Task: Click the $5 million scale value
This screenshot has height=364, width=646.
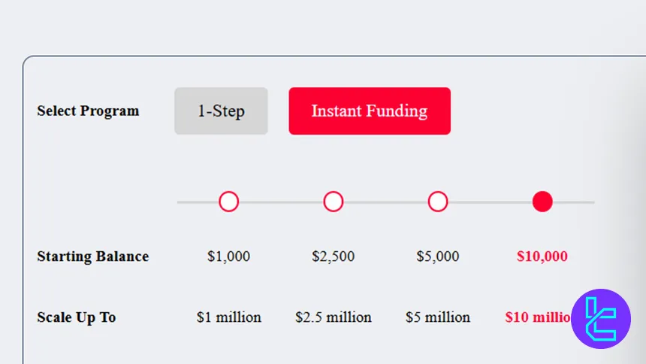Action: pyautogui.click(x=438, y=317)
